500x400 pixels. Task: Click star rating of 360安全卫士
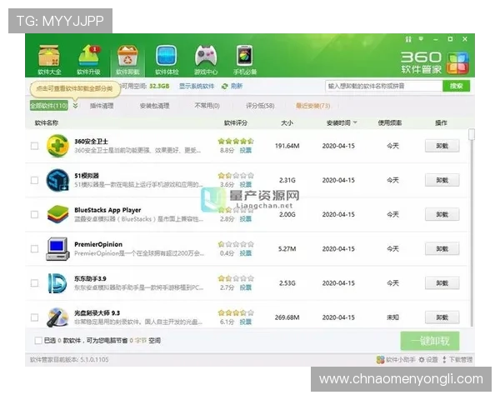coord(236,141)
